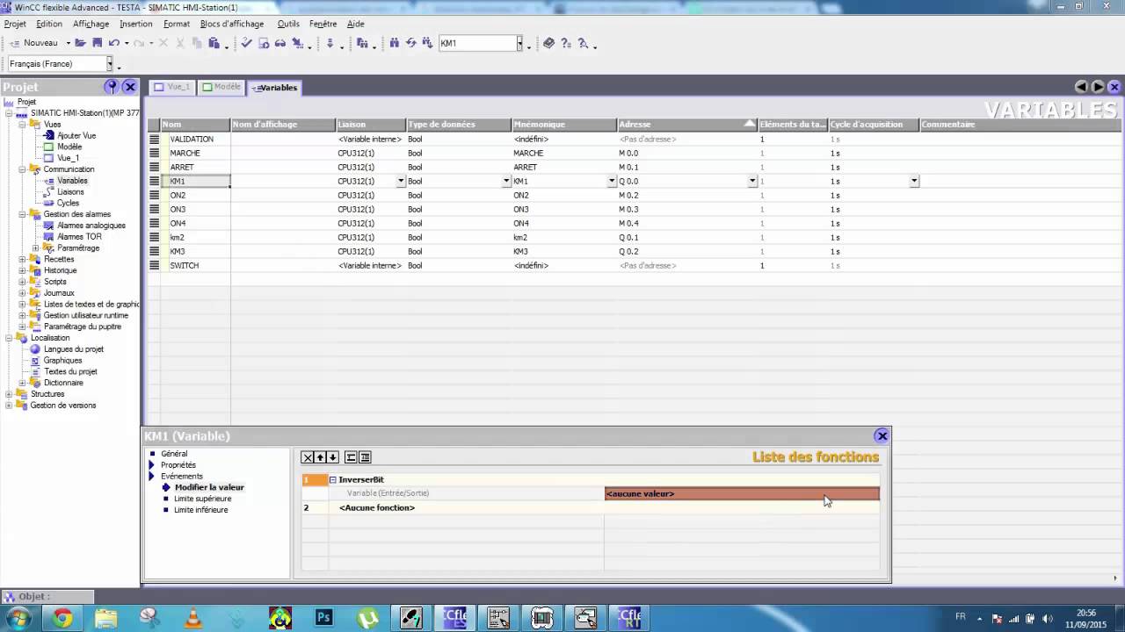Collapse the Vues tree node
This screenshot has width=1125, height=632.
click(x=22, y=125)
